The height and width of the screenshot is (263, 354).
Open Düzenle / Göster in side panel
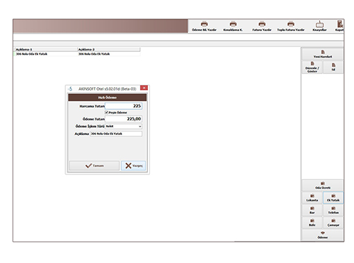click(312, 67)
